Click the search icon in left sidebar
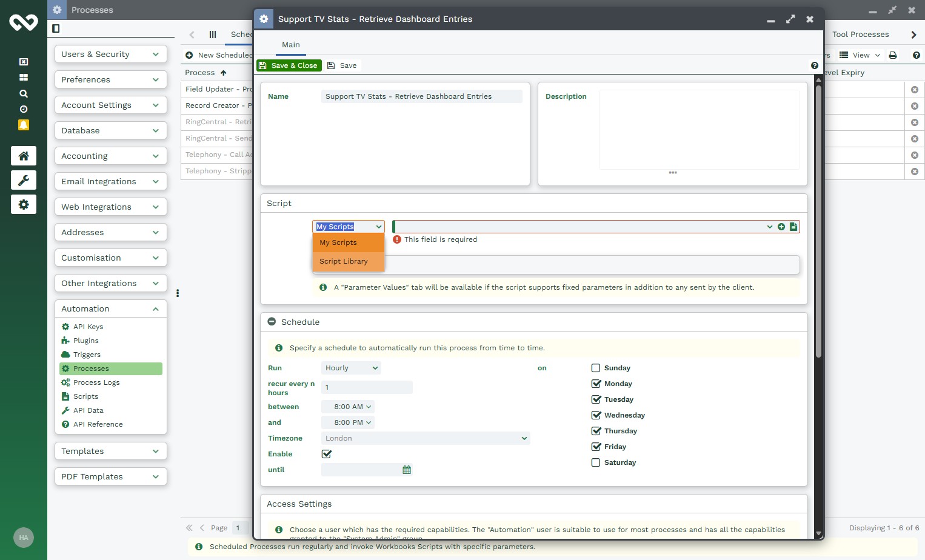This screenshot has width=925, height=560. click(x=24, y=93)
